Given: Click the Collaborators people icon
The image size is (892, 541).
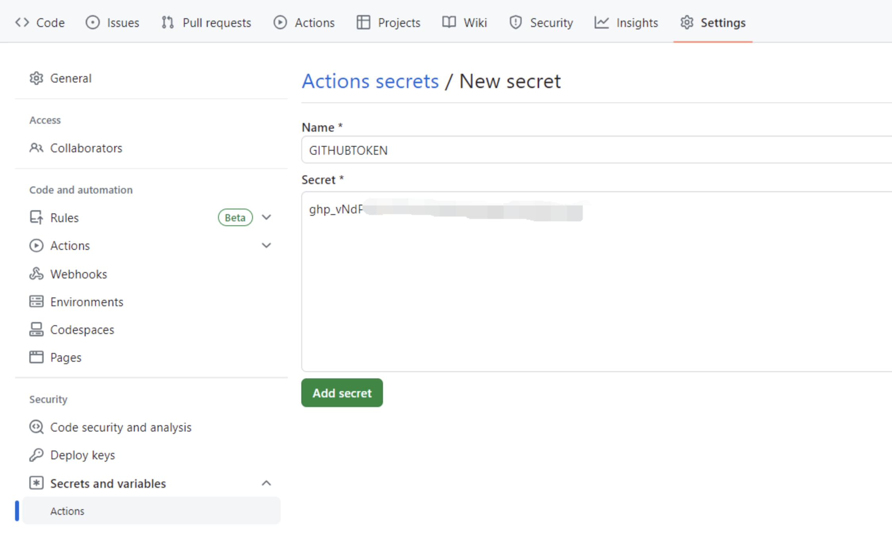Looking at the screenshot, I should [36, 148].
